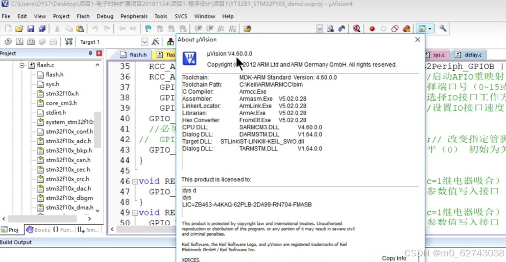This screenshot has height=262, width=506.
Task: Open Find in Files from the toolbar
Action: click(x=247, y=29)
